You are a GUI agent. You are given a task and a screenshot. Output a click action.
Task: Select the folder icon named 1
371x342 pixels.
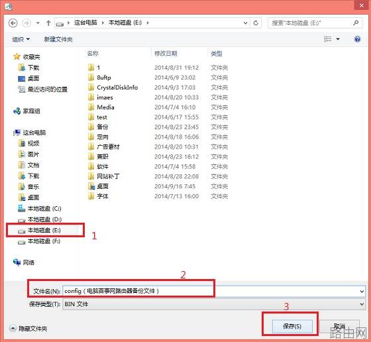pyautogui.click(x=91, y=68)
